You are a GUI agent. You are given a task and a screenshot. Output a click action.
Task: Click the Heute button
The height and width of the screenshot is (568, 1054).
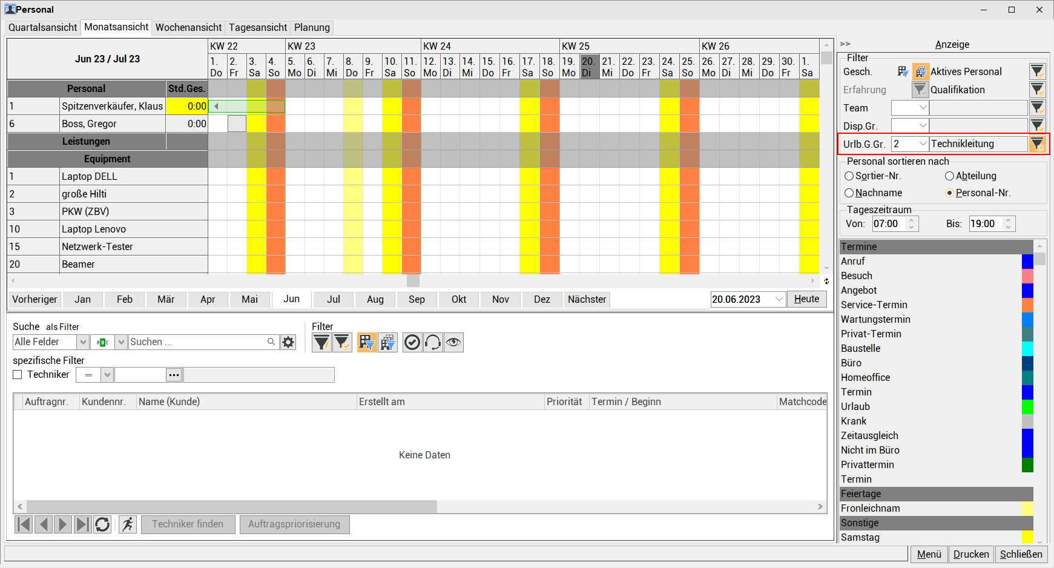click(x=806, y=299)
